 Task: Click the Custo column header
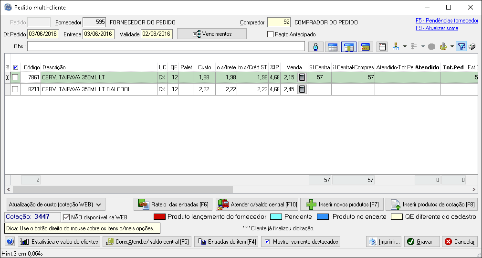(204, 67)
